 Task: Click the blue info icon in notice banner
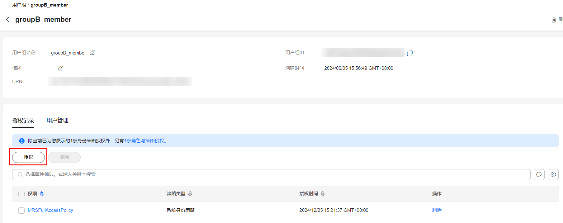coord(22,141)
